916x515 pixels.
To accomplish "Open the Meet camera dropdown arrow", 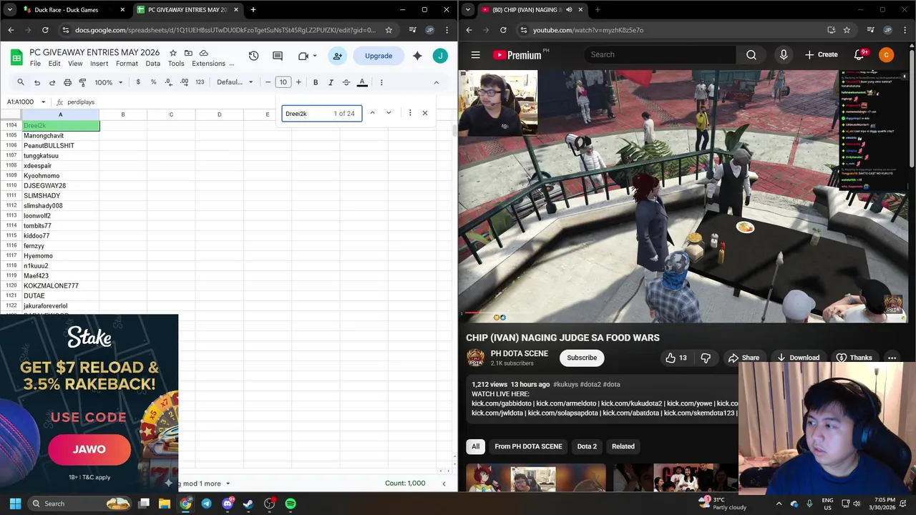I will [x=315, y=56].
